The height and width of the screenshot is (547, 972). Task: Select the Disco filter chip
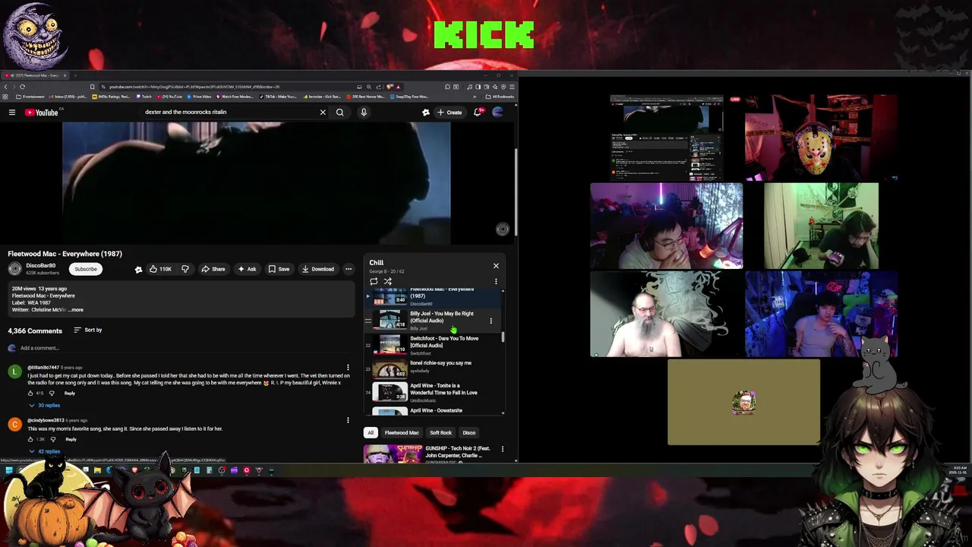(469, 433)
